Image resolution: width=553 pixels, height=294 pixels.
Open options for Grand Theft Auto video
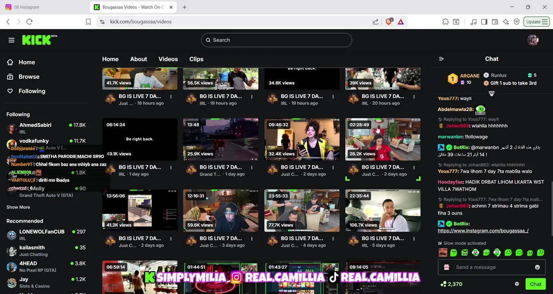tap(252, 167)
